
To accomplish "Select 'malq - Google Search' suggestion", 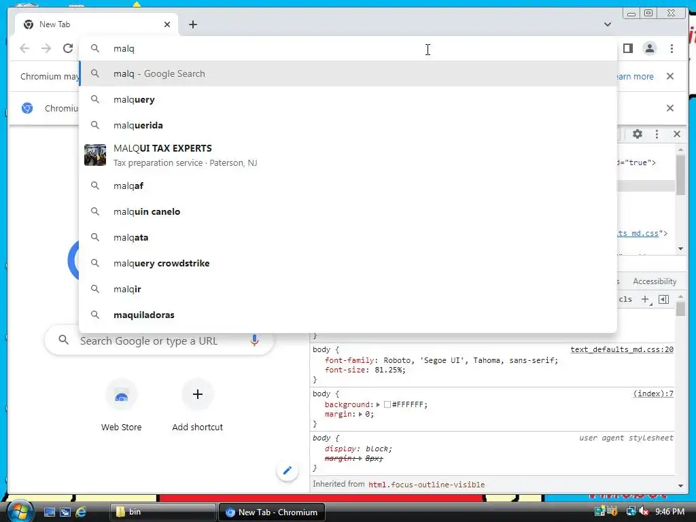I will [348, 73].
